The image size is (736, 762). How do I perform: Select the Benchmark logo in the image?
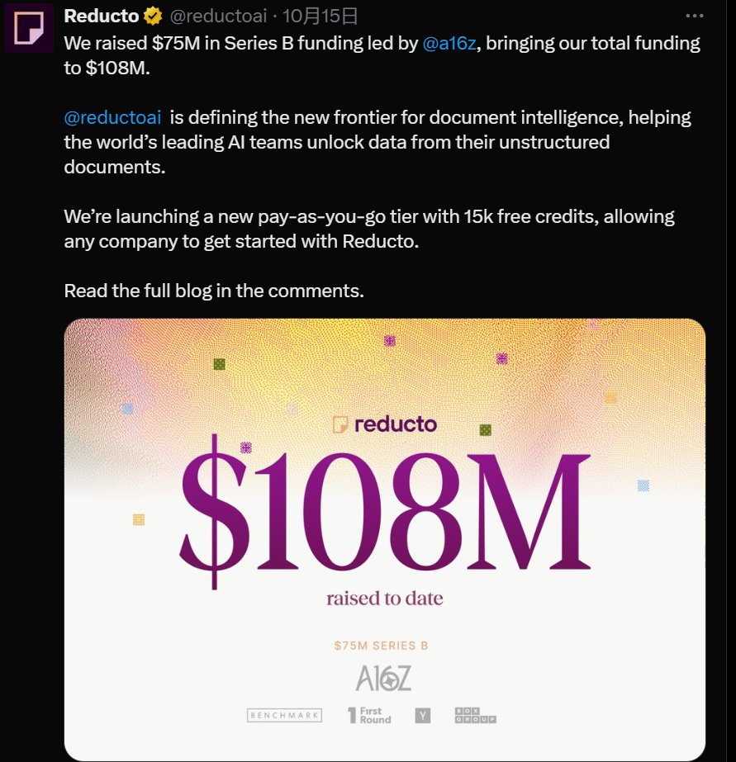tap(284, 715)
